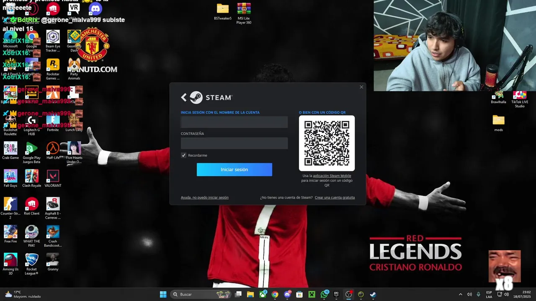Open Task View in taskbar
536x301 pixels.
click(x=238, y=294)
